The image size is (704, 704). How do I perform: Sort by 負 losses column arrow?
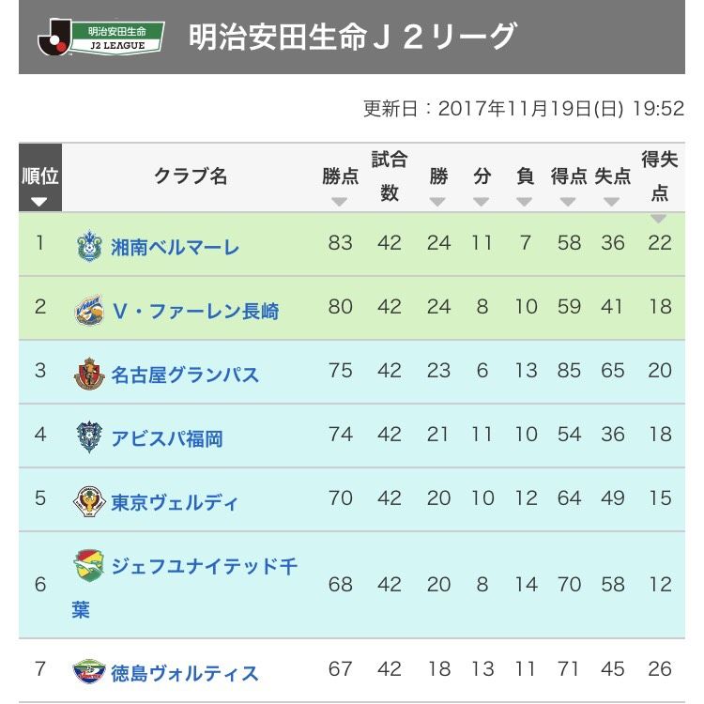click(x=525, y=202)
